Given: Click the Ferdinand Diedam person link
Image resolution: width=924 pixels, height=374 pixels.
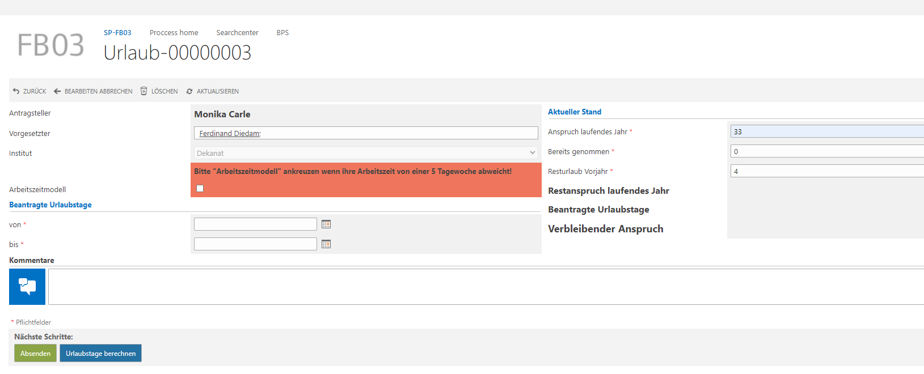Looking at the screenshot, I should coord(230,134).
